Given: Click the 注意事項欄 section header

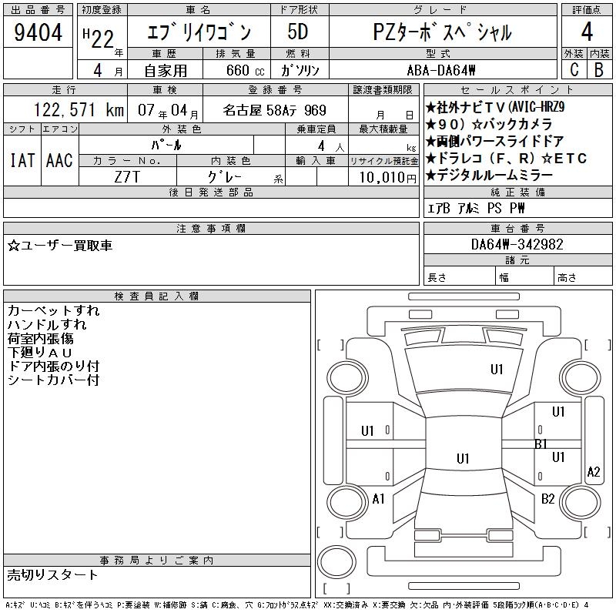Looking at the screenshot, I should pos(211,228).
